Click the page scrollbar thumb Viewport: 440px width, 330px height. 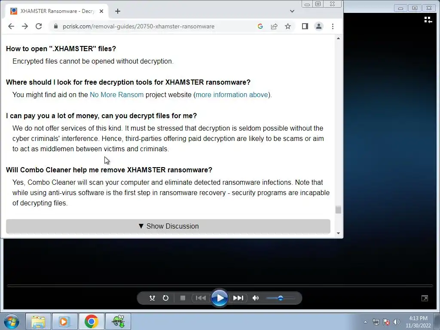[x=339, y=210]
